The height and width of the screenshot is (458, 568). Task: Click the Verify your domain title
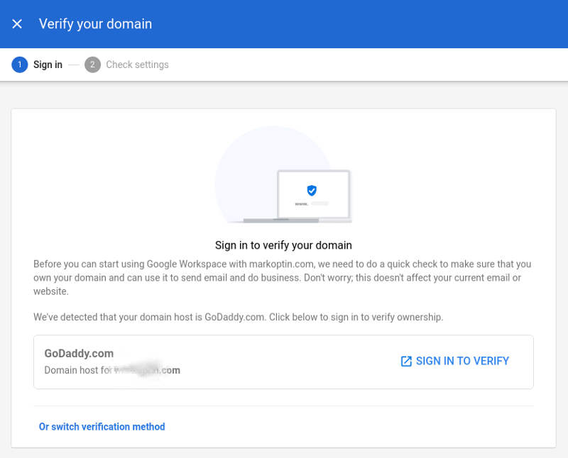pos(95,24)
